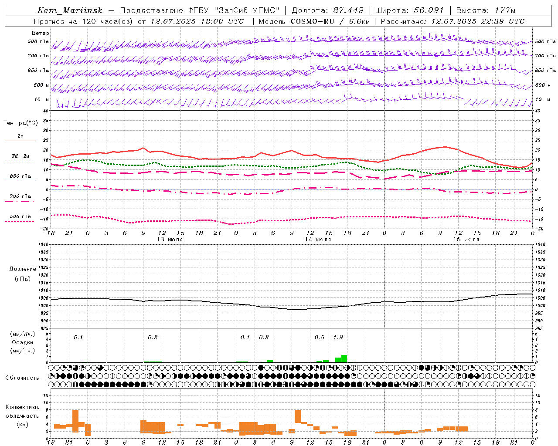The height and width of the screenshot is (446, 558).
Task: Click the '13 июля' date label
Action: (170, 240)
